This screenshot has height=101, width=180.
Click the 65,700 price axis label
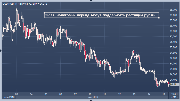click(x=173, y=10)
